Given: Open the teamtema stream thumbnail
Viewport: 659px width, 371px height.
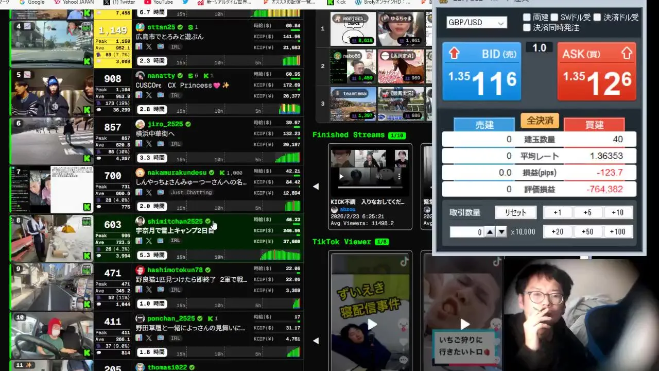Looking at the screenshot, I should [353, 104].
